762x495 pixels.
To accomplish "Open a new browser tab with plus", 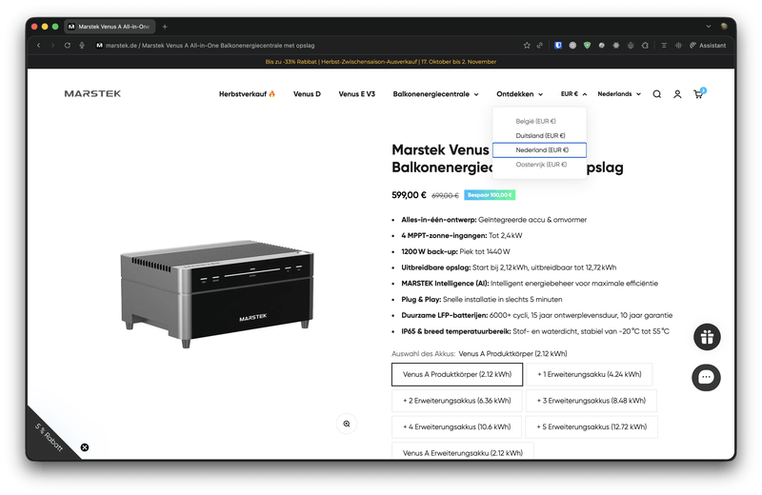I will point(165,27).
